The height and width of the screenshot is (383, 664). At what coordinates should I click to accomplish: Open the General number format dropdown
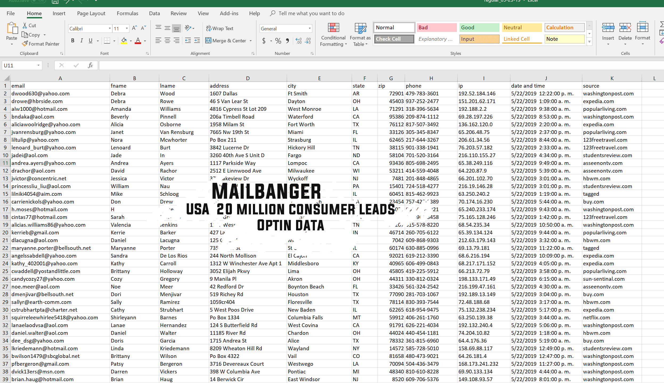click(x=310, y=28)
